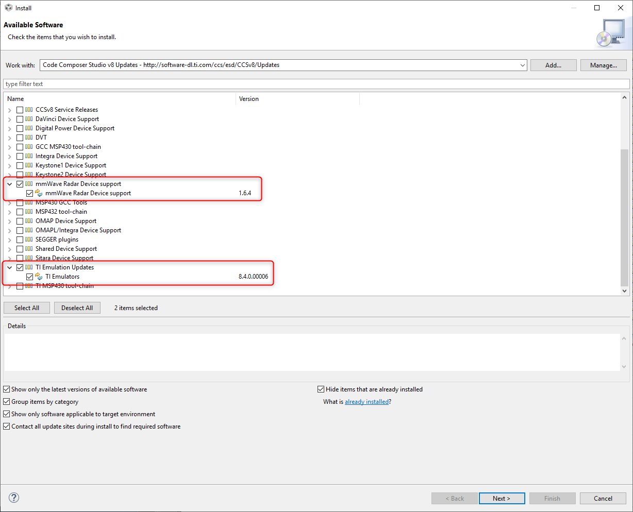Click the category icon beside GCC MSP430 tool-chain
Viewport: 633px width, 512px height.
pos(29,147)
